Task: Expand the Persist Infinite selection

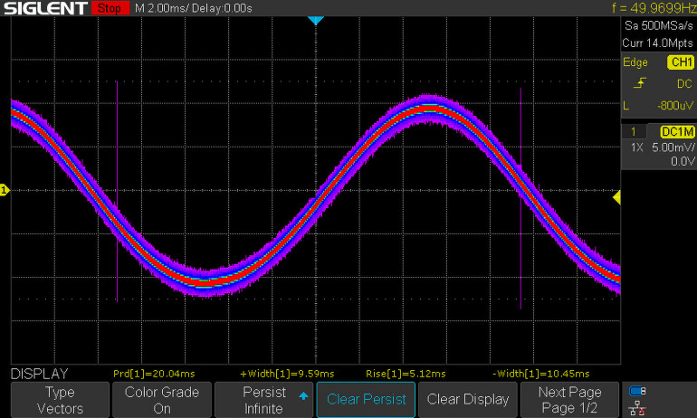Action: click(264, 399)
